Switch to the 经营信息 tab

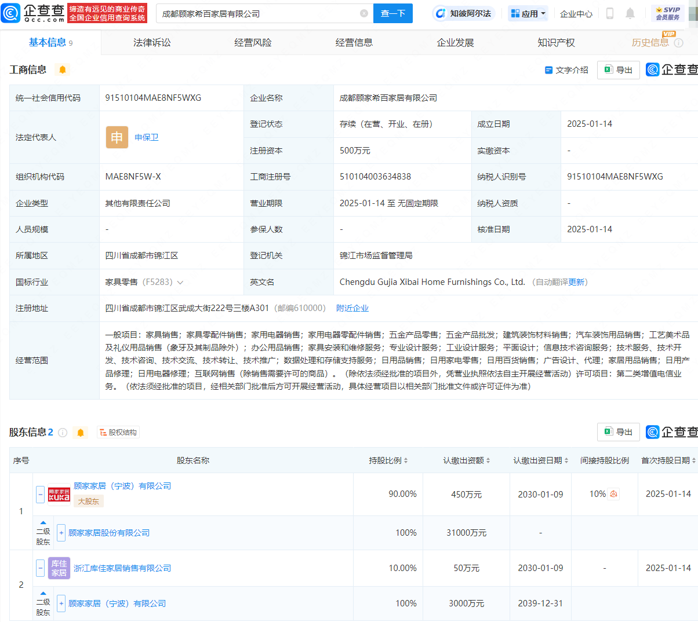(354, 43)
